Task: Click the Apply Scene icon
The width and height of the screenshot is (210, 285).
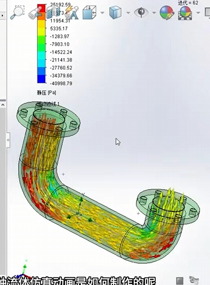Action: [x=185, y=13]
